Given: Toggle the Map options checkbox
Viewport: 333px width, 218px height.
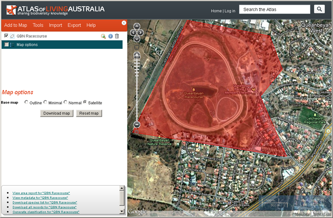Looking at the screenshot, I should pos(6,44).
